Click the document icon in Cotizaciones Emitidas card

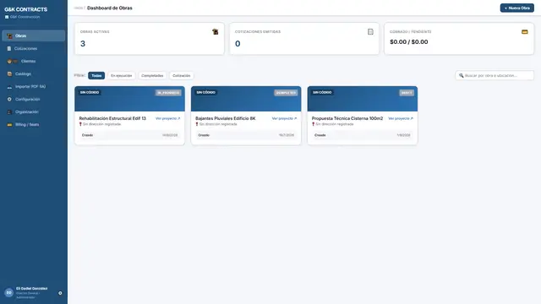coord(370,32)
